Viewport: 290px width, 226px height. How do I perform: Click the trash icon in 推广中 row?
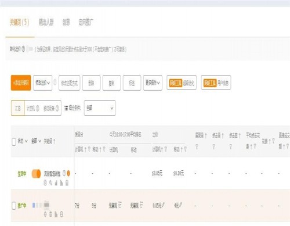tap(50, 214)
